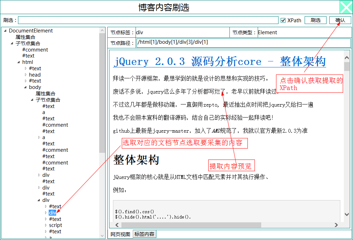Click the 节点标签 field showing div
Image resolution: width=353 pixels, height=240 pixels.
coord(183,32)
